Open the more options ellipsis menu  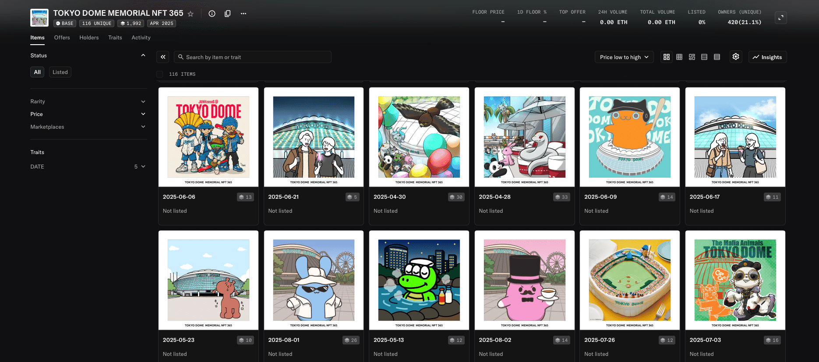click(244, 14)
